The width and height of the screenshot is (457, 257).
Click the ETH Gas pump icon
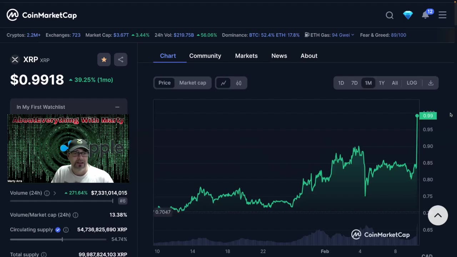tap(307, 35)
